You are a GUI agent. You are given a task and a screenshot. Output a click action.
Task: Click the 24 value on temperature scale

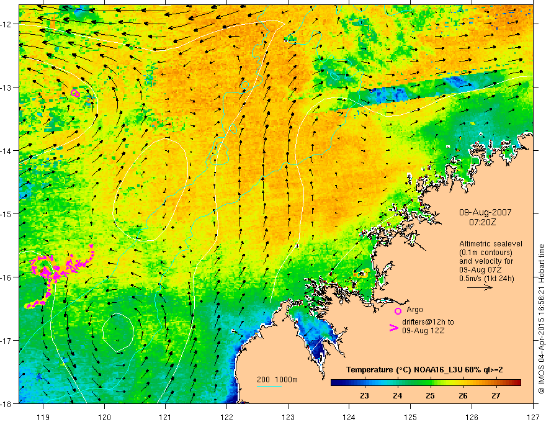click(397, 395)
